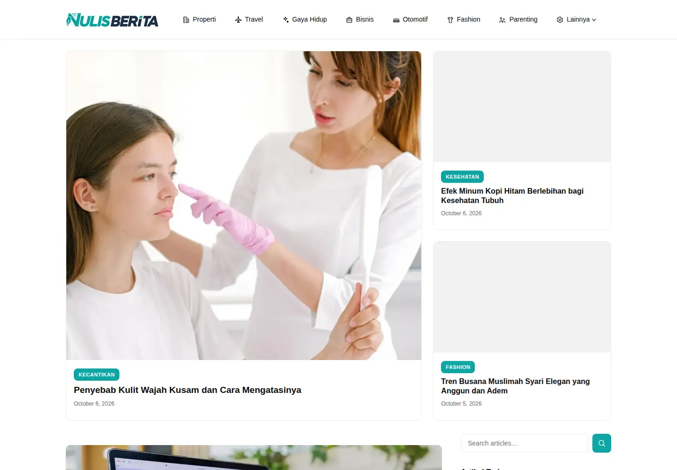Click the Fashion shirt icon
The width and height of the screenshot is (677, 470).
point(450,20)
